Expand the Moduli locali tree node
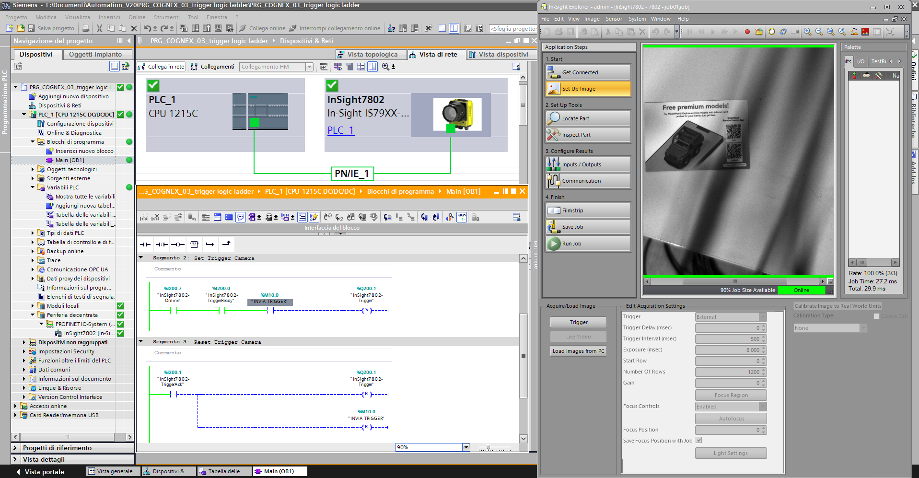This screenshot has width=919, height=478. [x=33, y=306]
